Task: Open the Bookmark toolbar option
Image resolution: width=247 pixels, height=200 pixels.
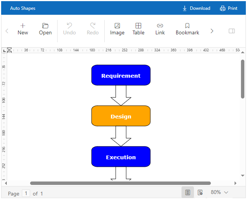Action: 187,29
